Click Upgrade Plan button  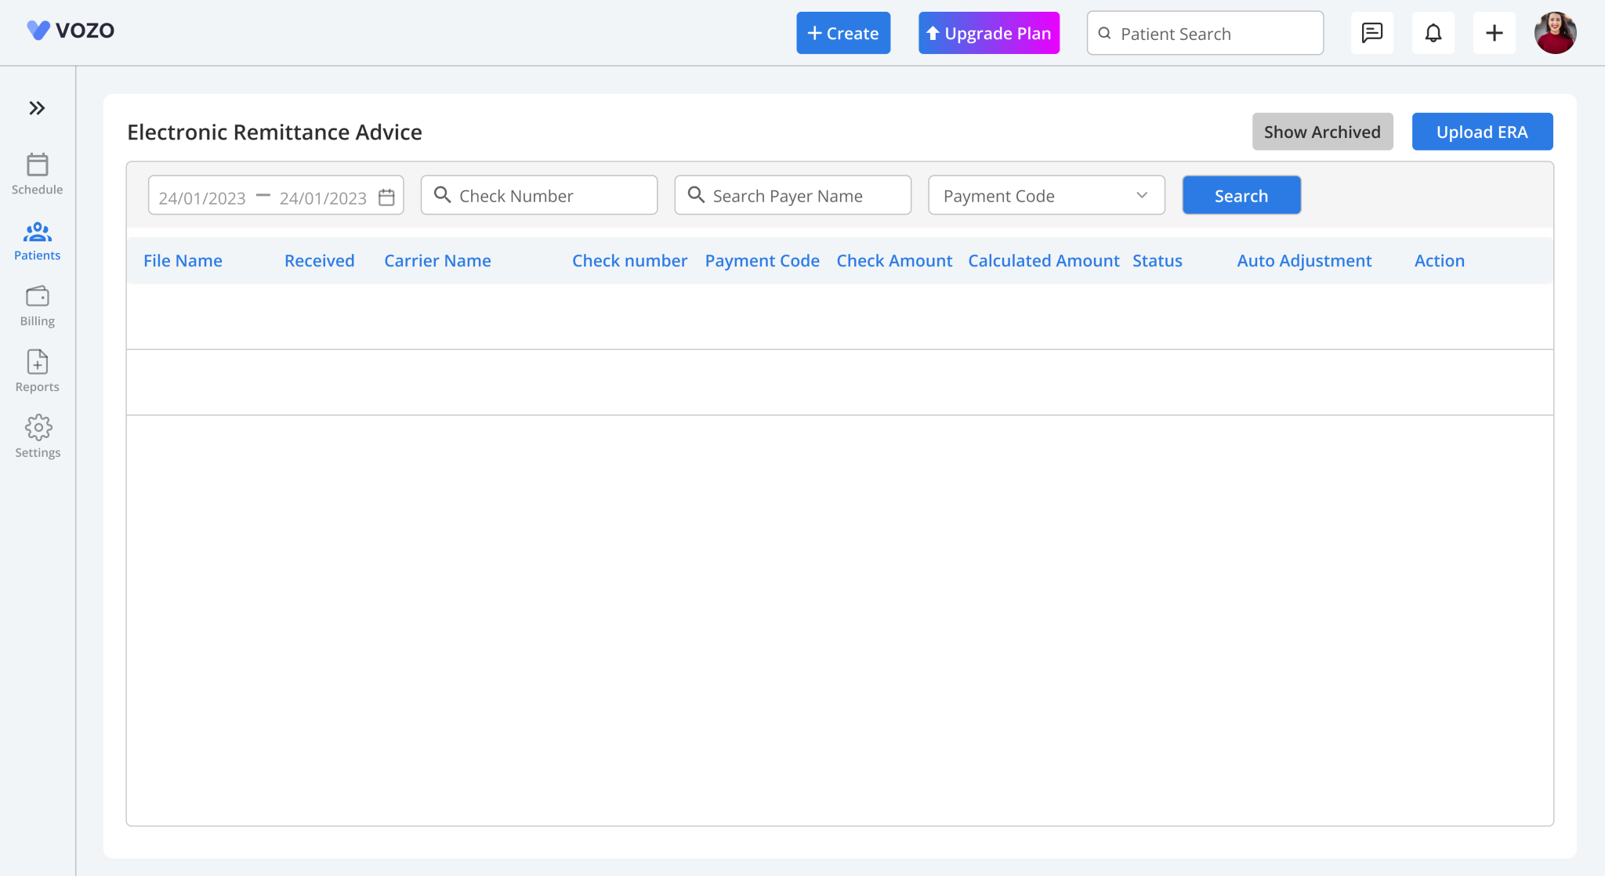pyautogui.click(x=989, y=33)
